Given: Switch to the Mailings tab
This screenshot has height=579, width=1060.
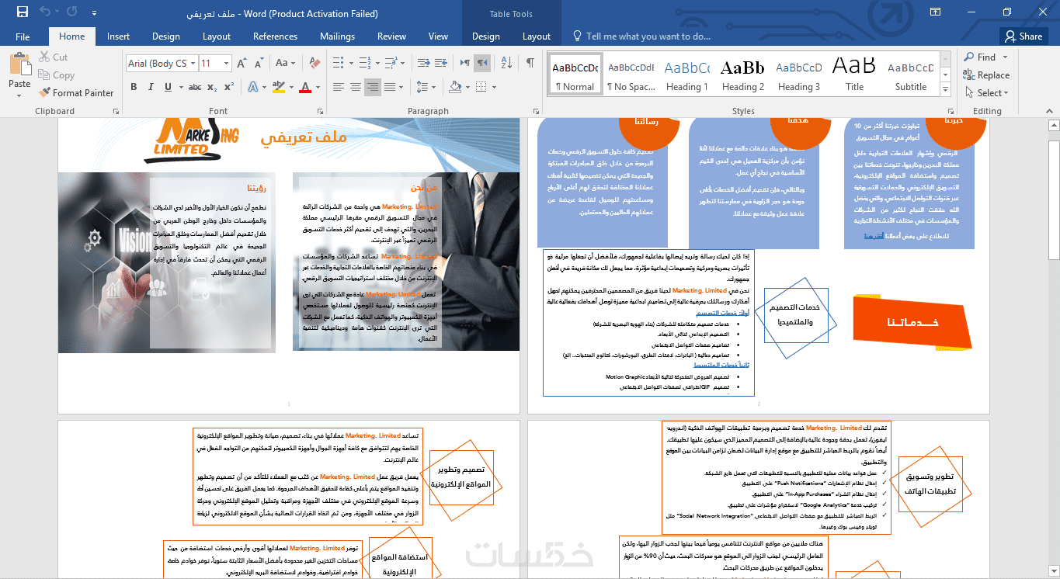Looking at the screenshot, I should coord(337,36).
